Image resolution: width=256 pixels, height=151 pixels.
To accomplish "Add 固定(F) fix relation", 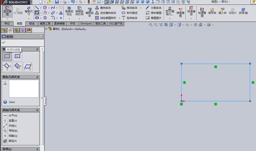I will click(10, 141).
